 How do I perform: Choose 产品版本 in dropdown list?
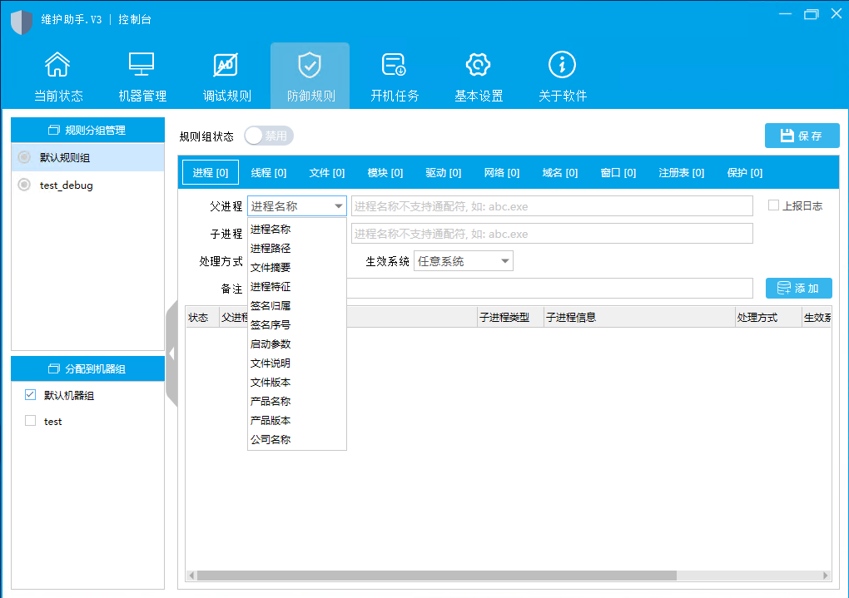tap(296, 421)
